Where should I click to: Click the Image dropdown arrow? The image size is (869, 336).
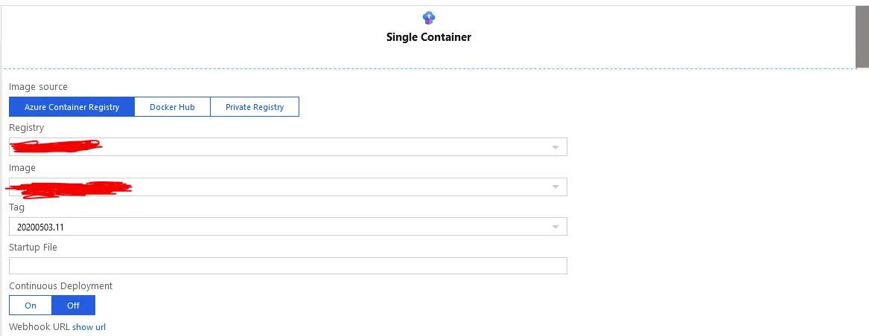(x=555, y=187)
